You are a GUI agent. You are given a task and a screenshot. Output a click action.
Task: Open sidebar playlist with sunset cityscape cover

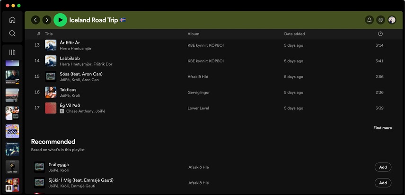coord(12,95)
